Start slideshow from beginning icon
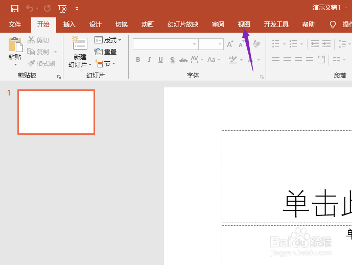The width and height of the screenshot is (352, 265). 62,9
